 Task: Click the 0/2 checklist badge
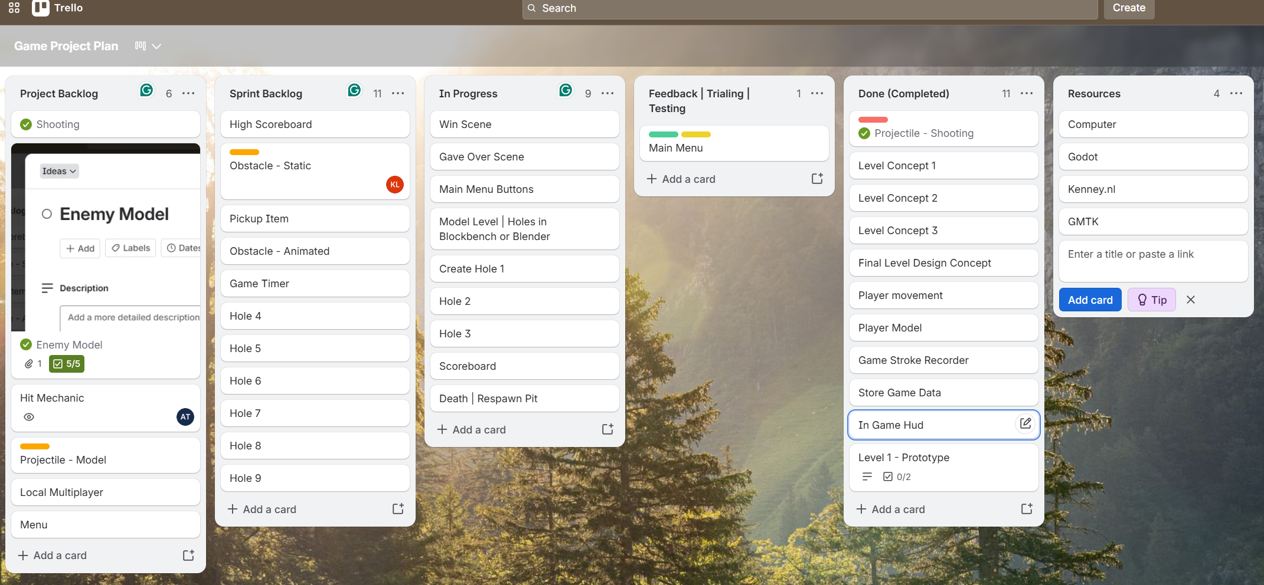tap(897, 476)
